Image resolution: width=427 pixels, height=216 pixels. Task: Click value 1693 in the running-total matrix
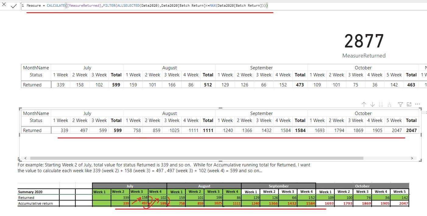[319, 131]
